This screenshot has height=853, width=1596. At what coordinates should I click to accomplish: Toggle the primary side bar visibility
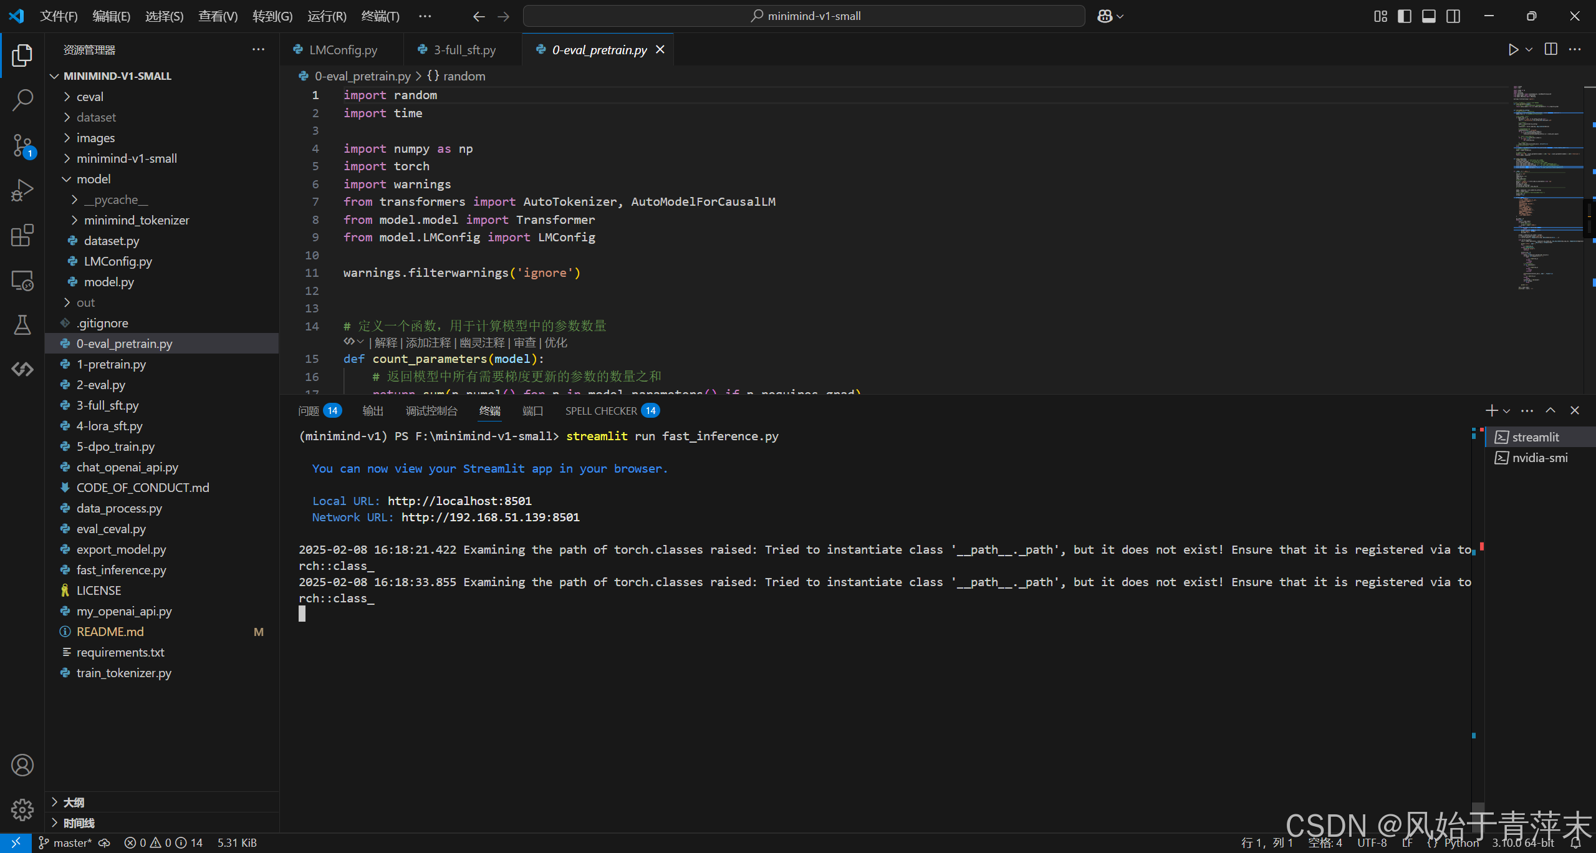point(1405,16)
